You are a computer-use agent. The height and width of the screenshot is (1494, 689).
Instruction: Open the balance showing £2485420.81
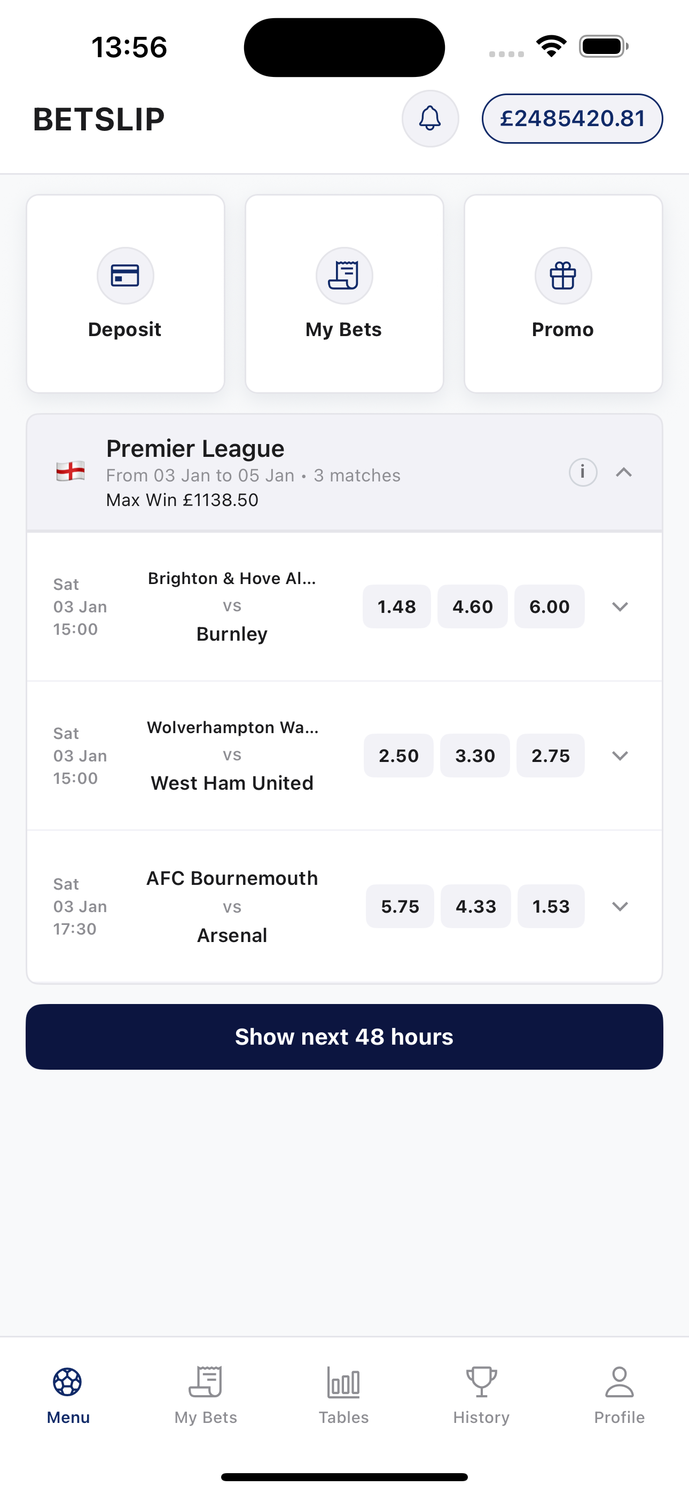(x=572, y=118)
